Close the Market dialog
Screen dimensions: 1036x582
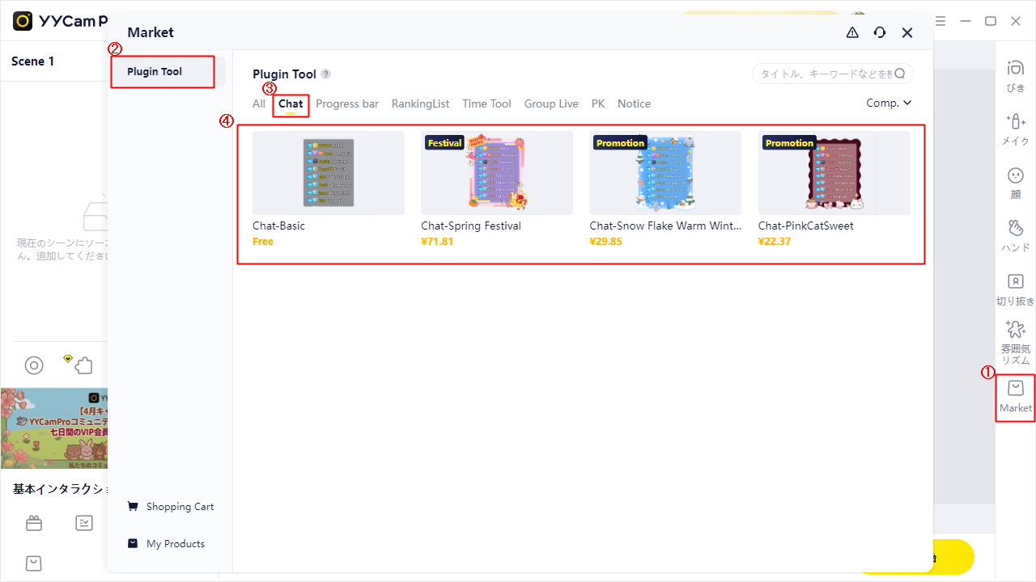(907, 32)
